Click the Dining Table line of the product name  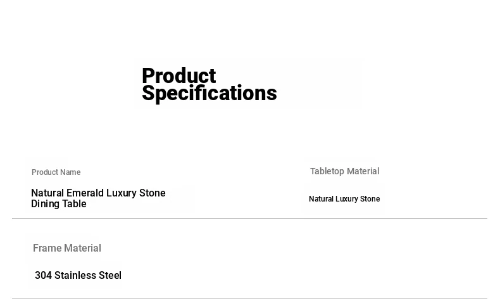point(59,204)
